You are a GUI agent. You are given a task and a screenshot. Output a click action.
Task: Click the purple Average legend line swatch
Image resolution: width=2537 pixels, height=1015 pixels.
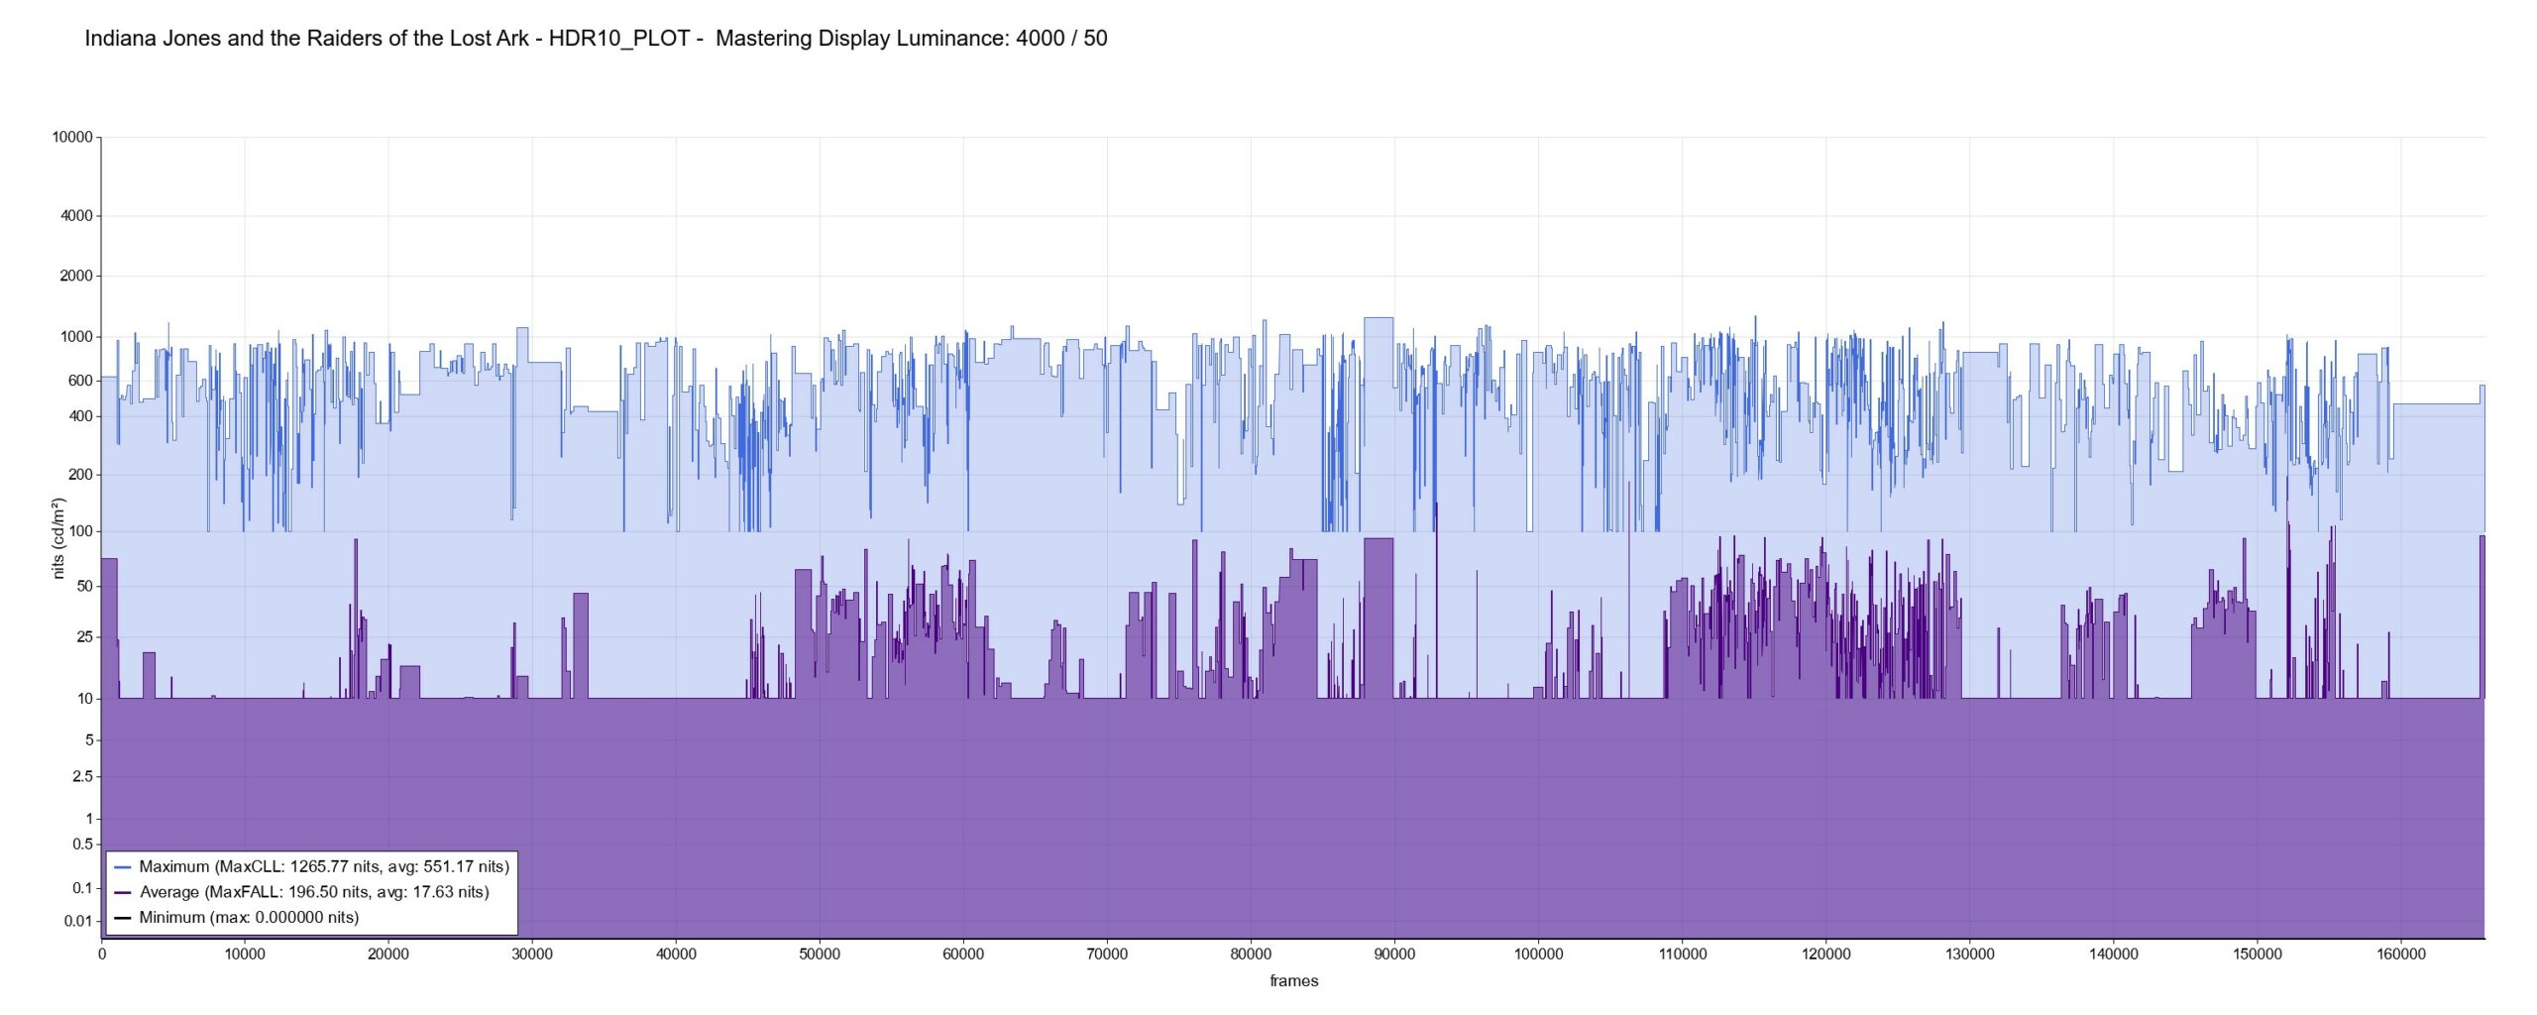click(x=123, y=893)
